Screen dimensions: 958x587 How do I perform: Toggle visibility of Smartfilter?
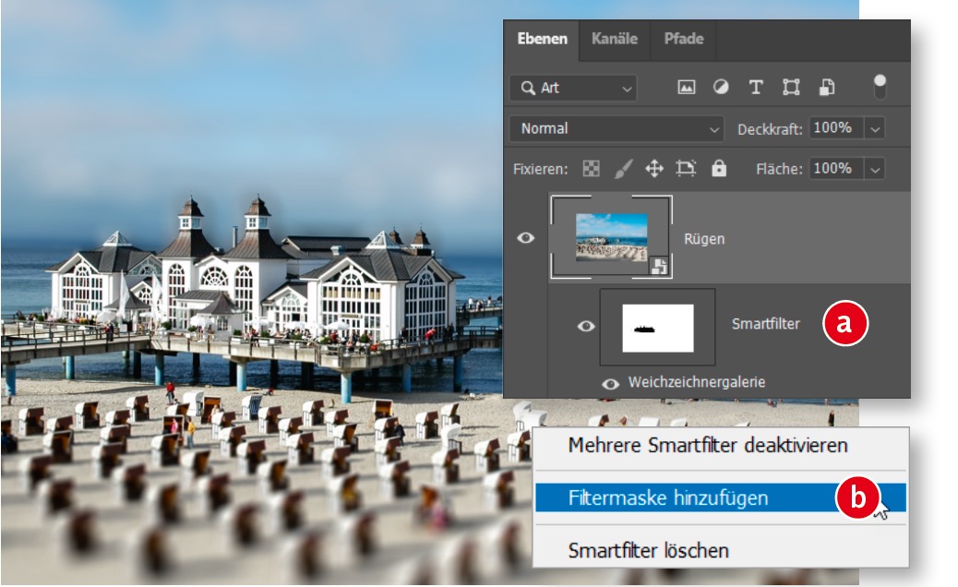(x=585, y=325)
